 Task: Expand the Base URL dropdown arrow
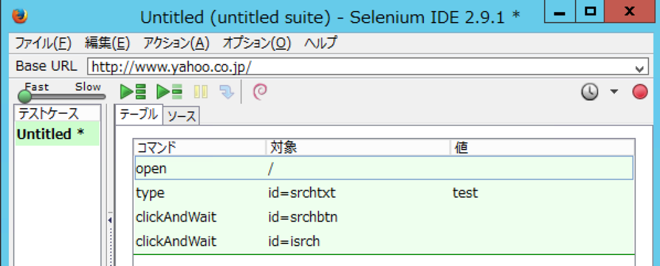[x=640, y=68]
